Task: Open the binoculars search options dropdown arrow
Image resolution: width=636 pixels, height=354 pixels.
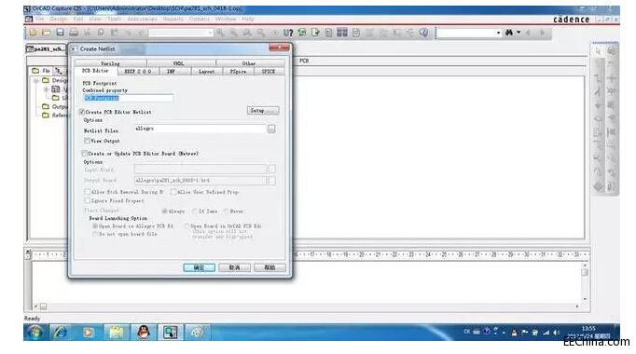Action: tap(518, 33)
